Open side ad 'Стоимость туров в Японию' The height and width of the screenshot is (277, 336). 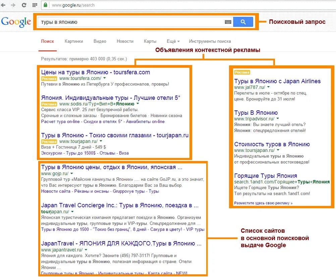[x=272, y=144]
